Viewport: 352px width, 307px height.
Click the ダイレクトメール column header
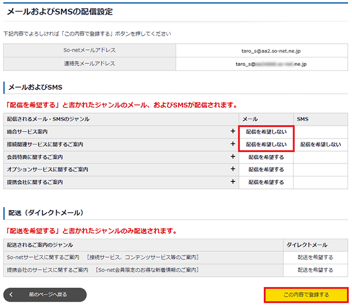[x=315, y=245]
